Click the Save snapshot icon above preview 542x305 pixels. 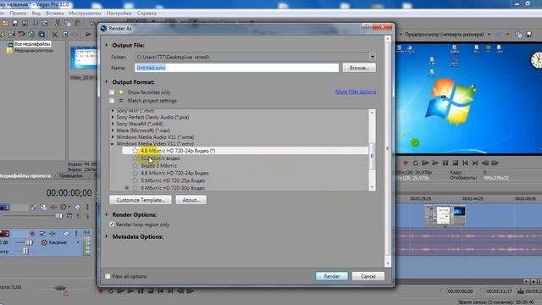point(528,34)
